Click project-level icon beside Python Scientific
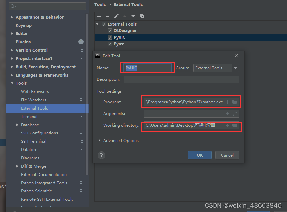 click(82, 191)
